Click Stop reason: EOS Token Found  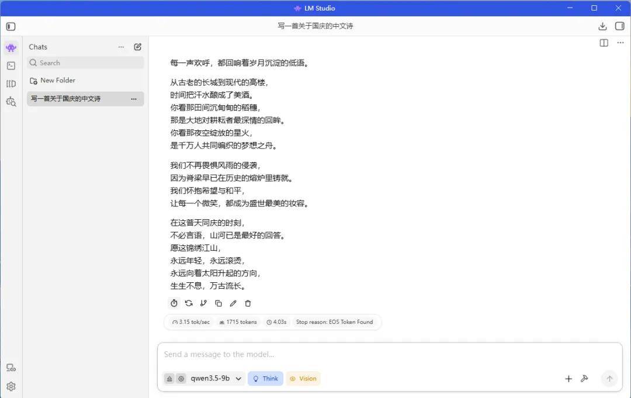tap(334, 323)
